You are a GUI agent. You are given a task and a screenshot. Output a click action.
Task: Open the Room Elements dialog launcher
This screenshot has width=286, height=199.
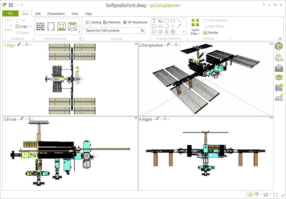tap(80, 39)
